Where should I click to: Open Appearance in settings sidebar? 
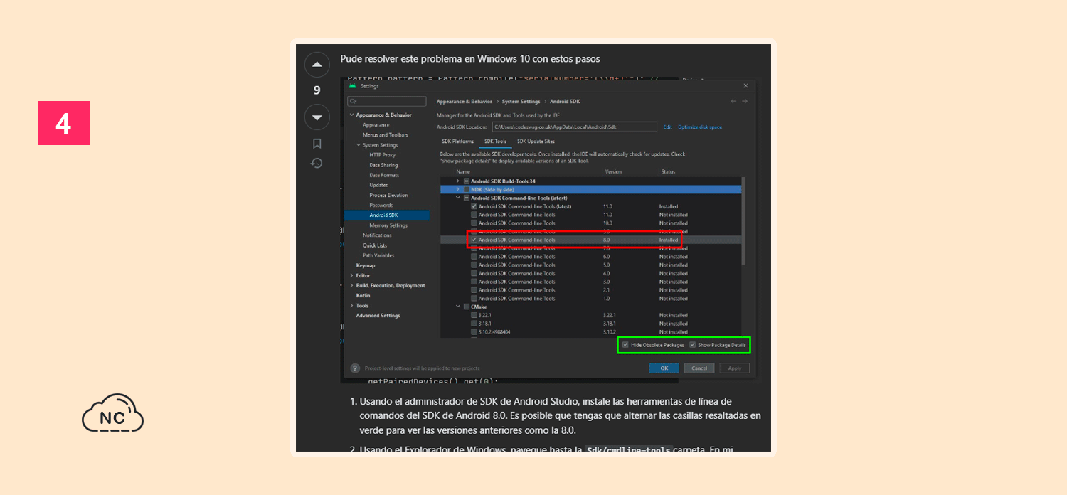tap(376, 125)
